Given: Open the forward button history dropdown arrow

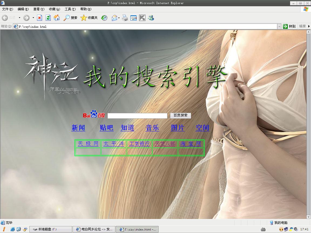Looking at the screenshot, I should point(33,18).
